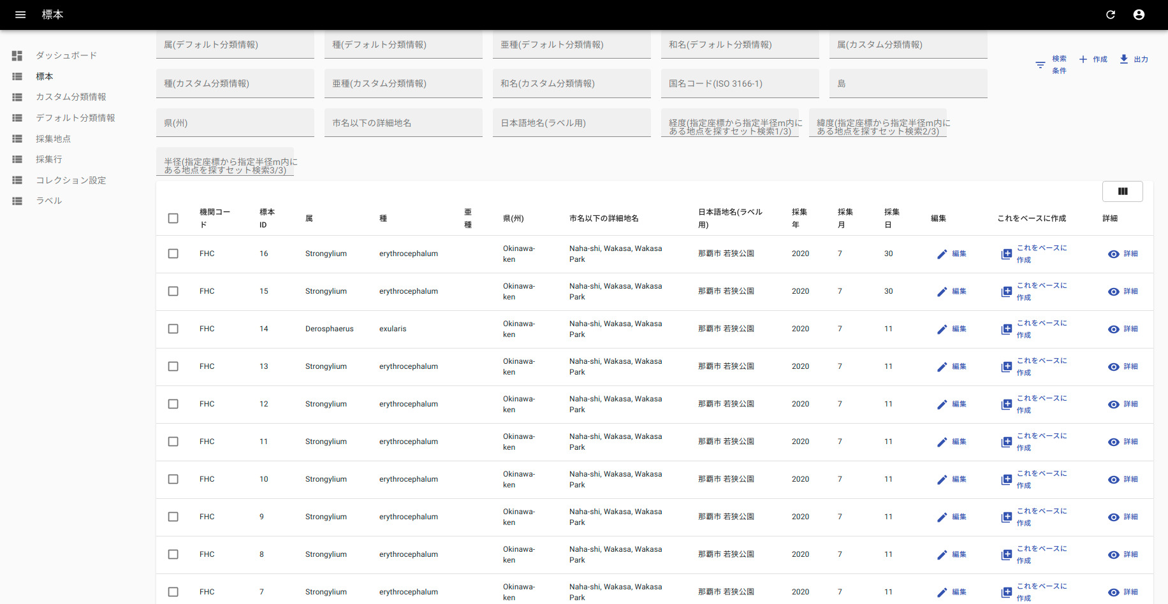1168x604 pixels.
Task: Check the box for specimen ID 15
Action: 173,291
